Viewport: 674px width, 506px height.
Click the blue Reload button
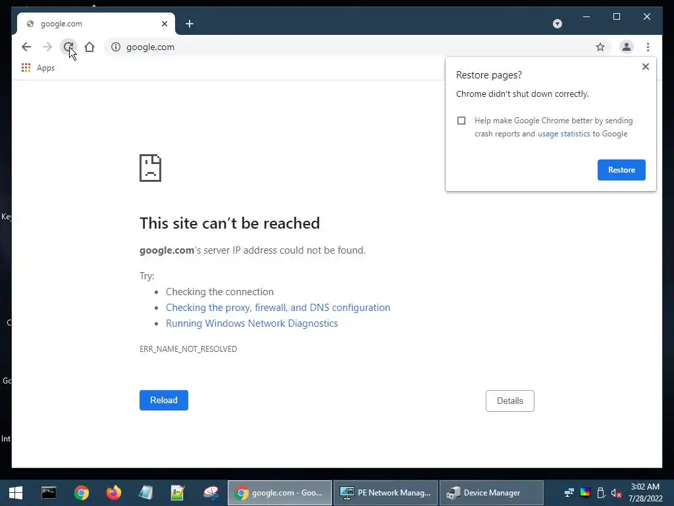click(x=164, y=400)
